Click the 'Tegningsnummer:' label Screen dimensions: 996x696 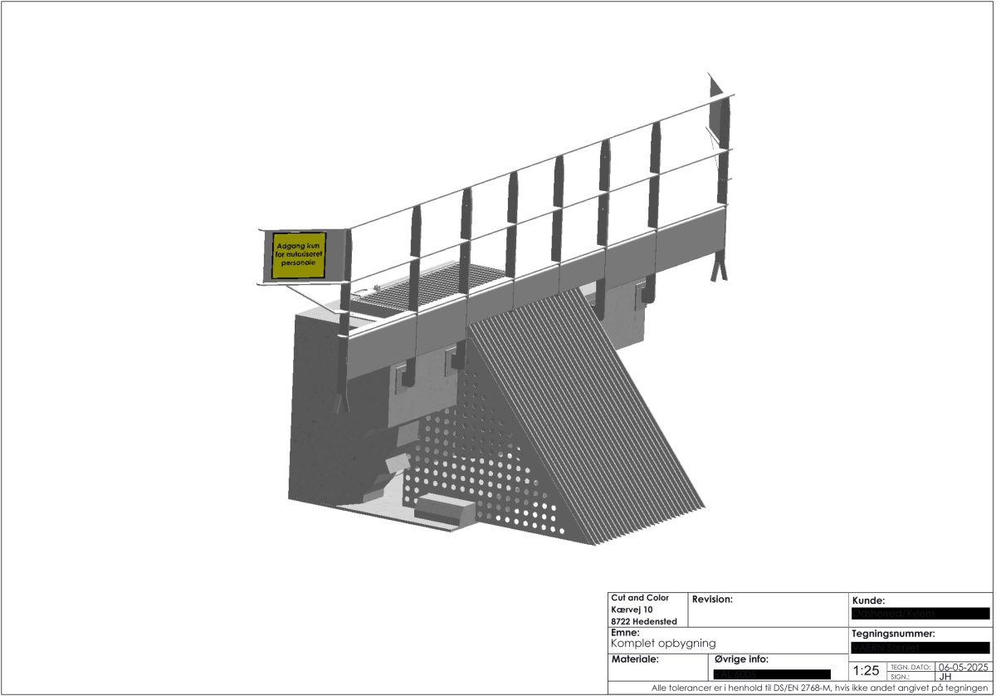[893, 635]
